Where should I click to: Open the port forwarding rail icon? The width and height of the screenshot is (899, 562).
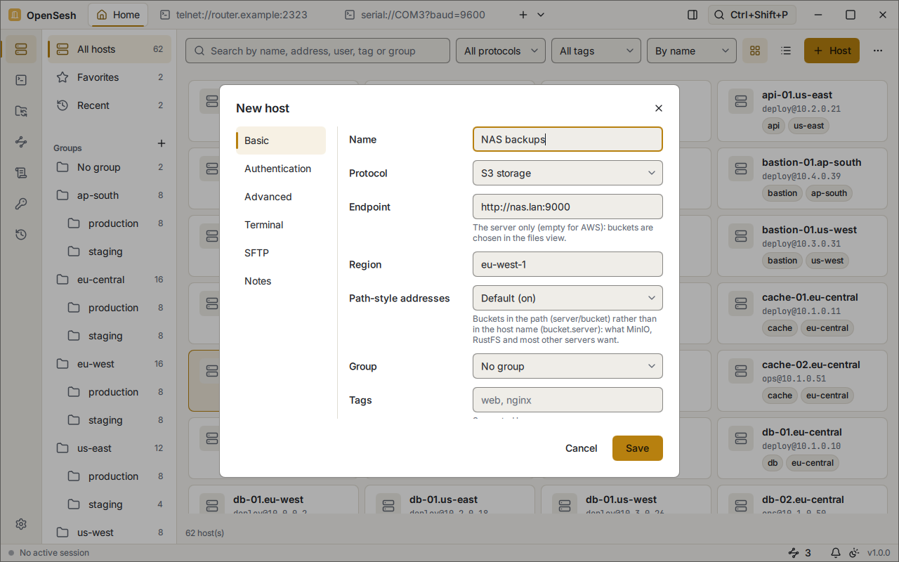tap(21, 142)
